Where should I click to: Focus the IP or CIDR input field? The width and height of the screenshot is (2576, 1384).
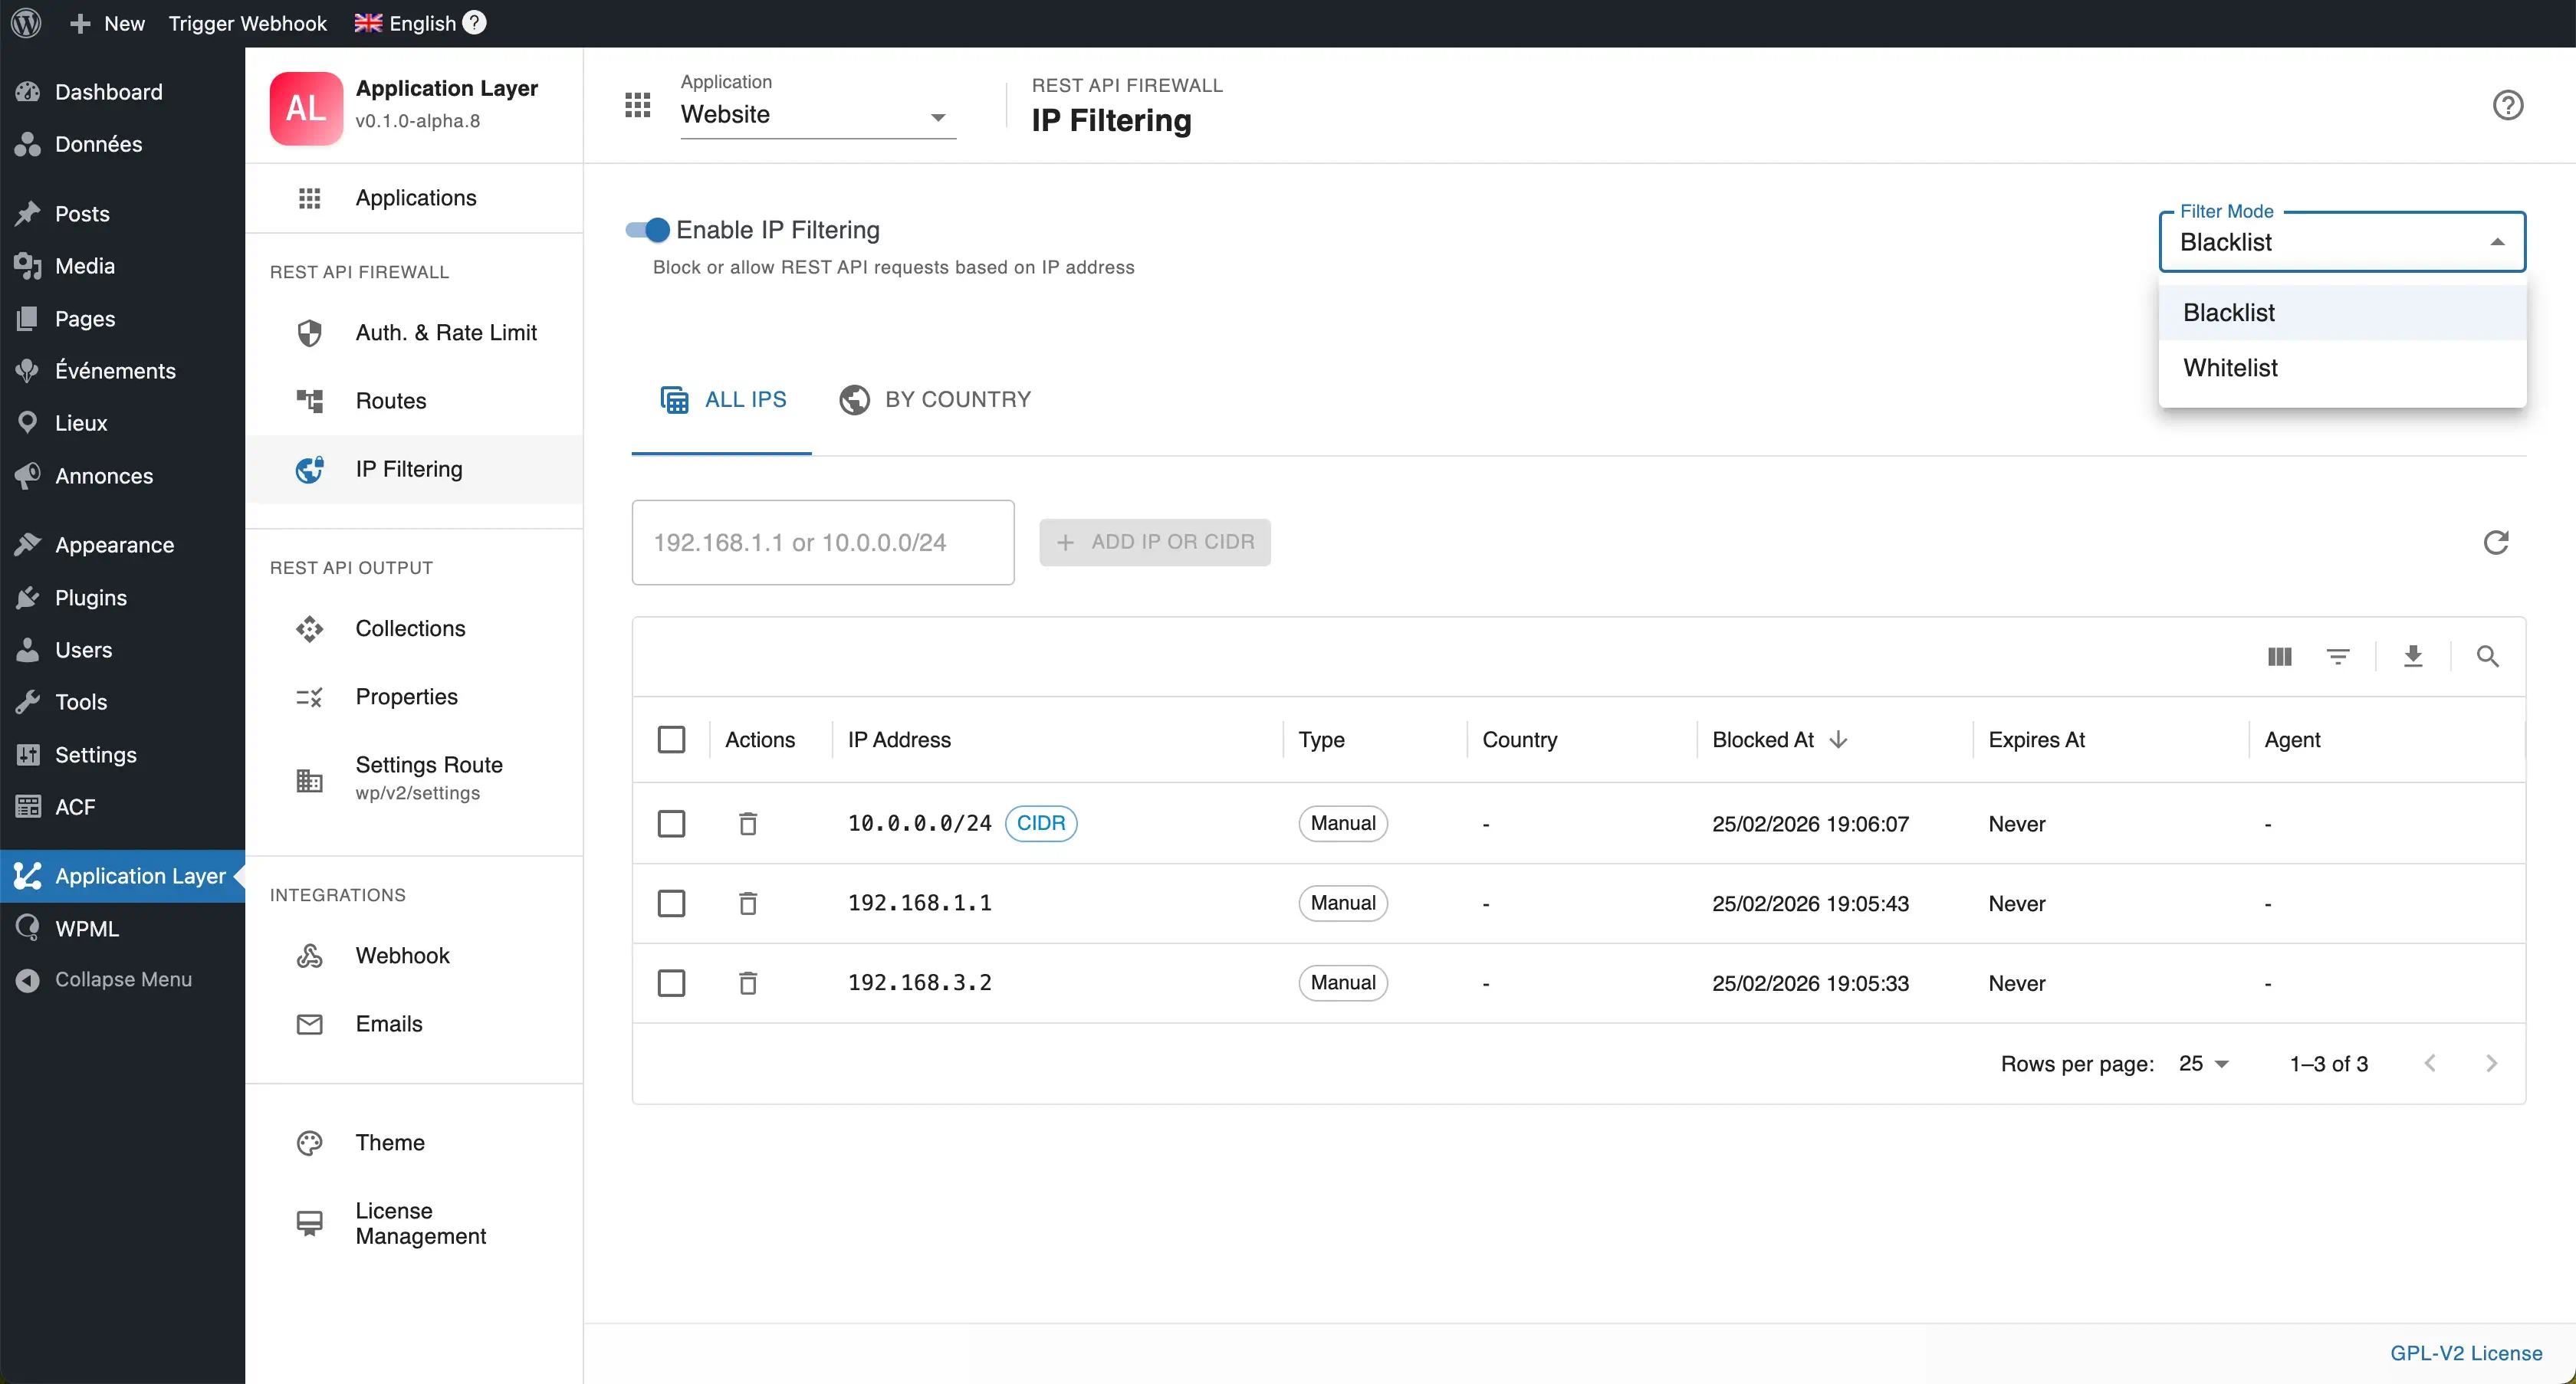[822, 543]
